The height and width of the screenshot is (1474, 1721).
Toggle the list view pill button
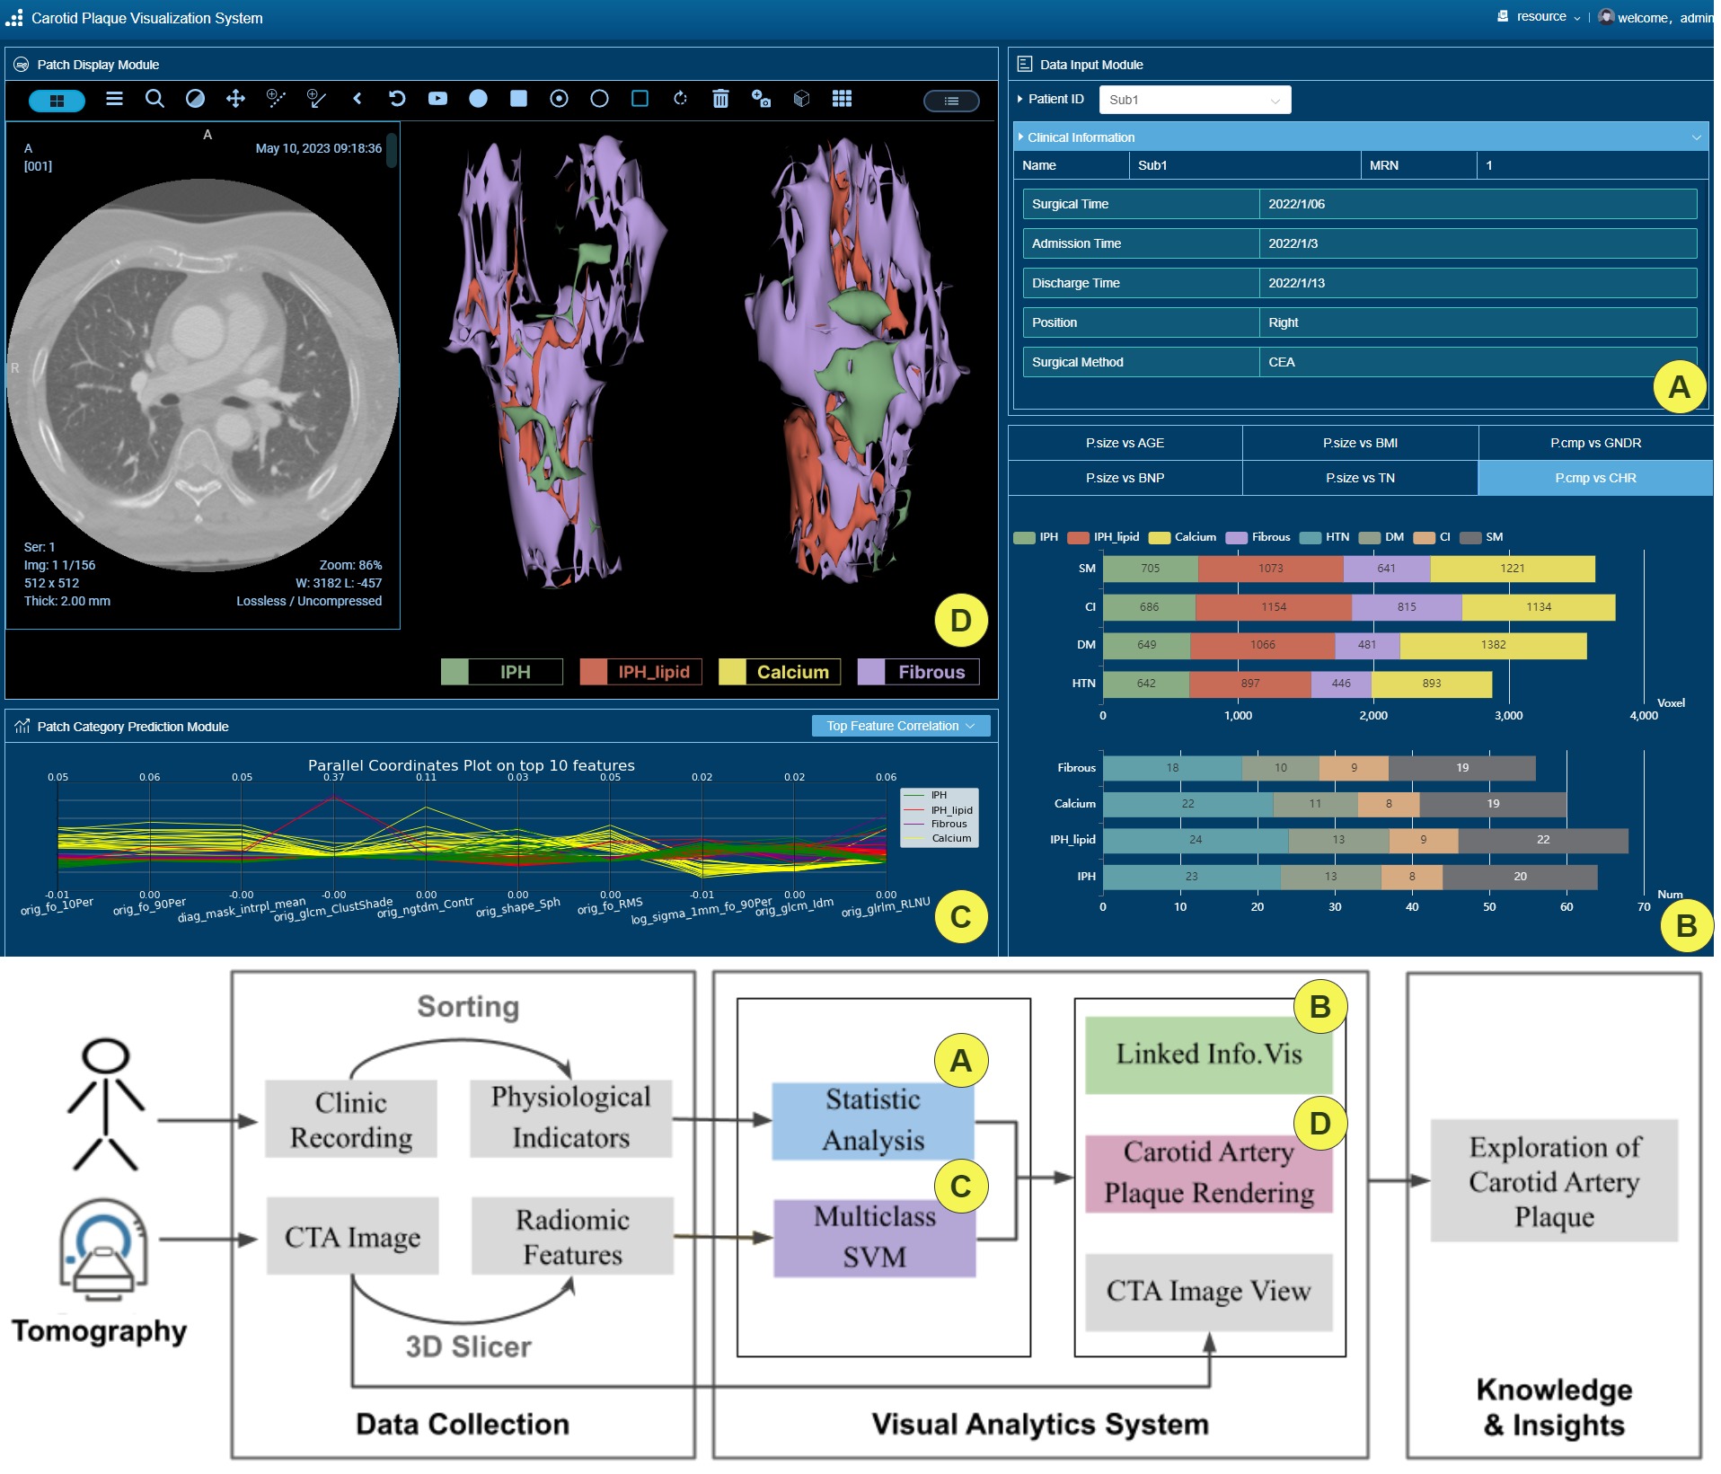(x=950, y=101)
